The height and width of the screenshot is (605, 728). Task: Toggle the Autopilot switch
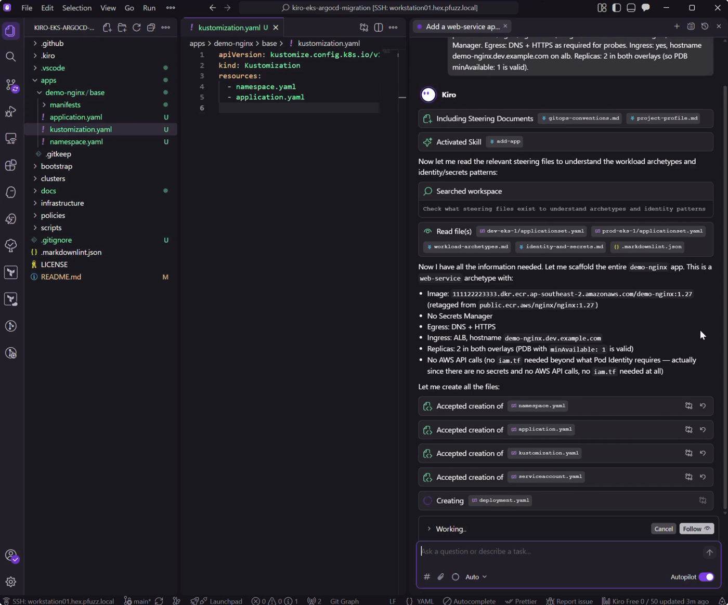[x=706, y=577]
